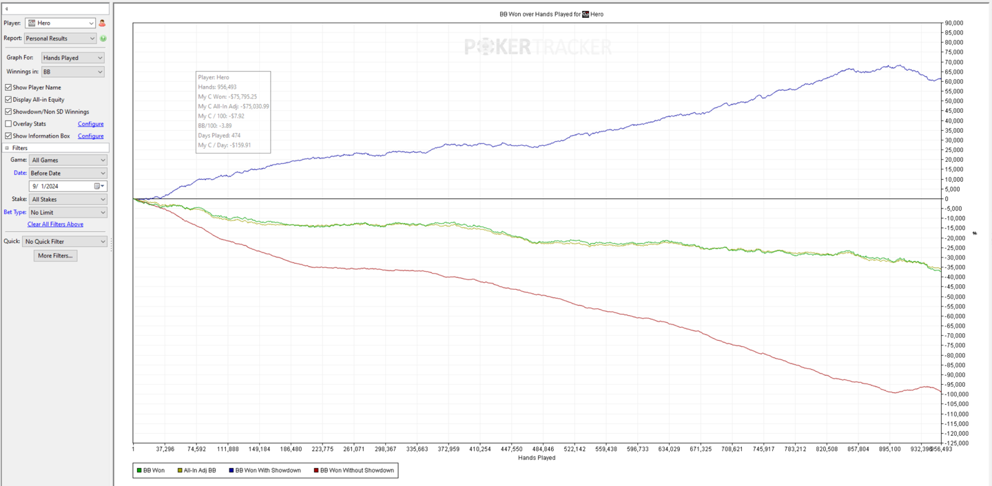Click the player select icon beside Hero
The width and height of the screenshot is (992, 486).
pos(102,23)
